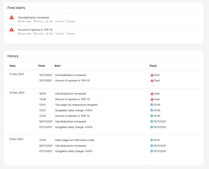The image size is (209, 169).
Task: Mute the Cannibalization increased alert
Action: (59, 21)
